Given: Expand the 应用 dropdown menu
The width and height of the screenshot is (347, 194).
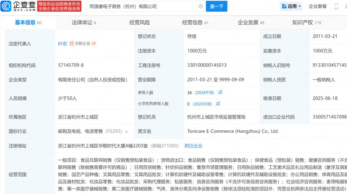Looking at the screenshot, I should (300, 7).
